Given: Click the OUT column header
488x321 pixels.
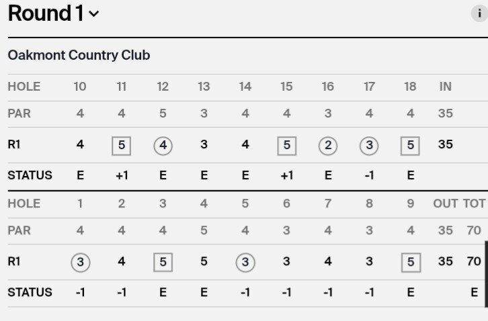Looking at the screenshot, I should (x=446, y=203).
